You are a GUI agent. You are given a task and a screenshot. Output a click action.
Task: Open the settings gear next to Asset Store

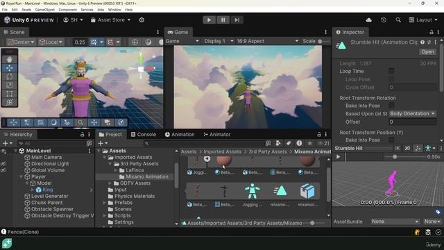142,20
